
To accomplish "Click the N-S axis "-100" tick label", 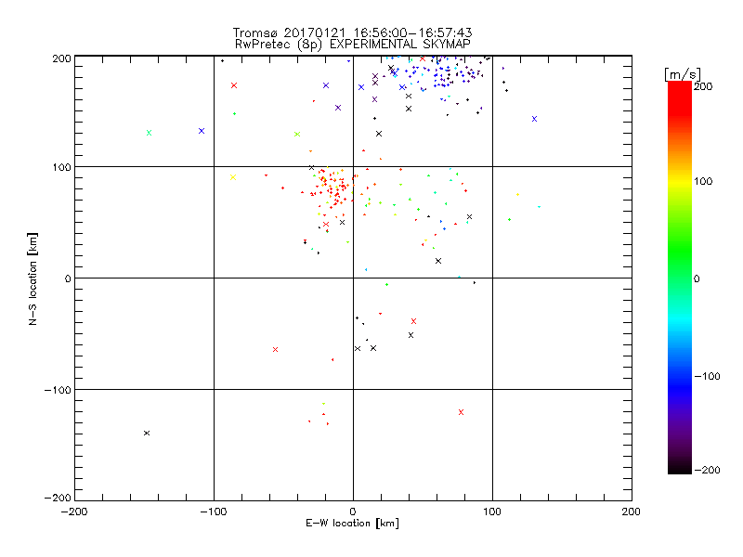I will 58,390.
